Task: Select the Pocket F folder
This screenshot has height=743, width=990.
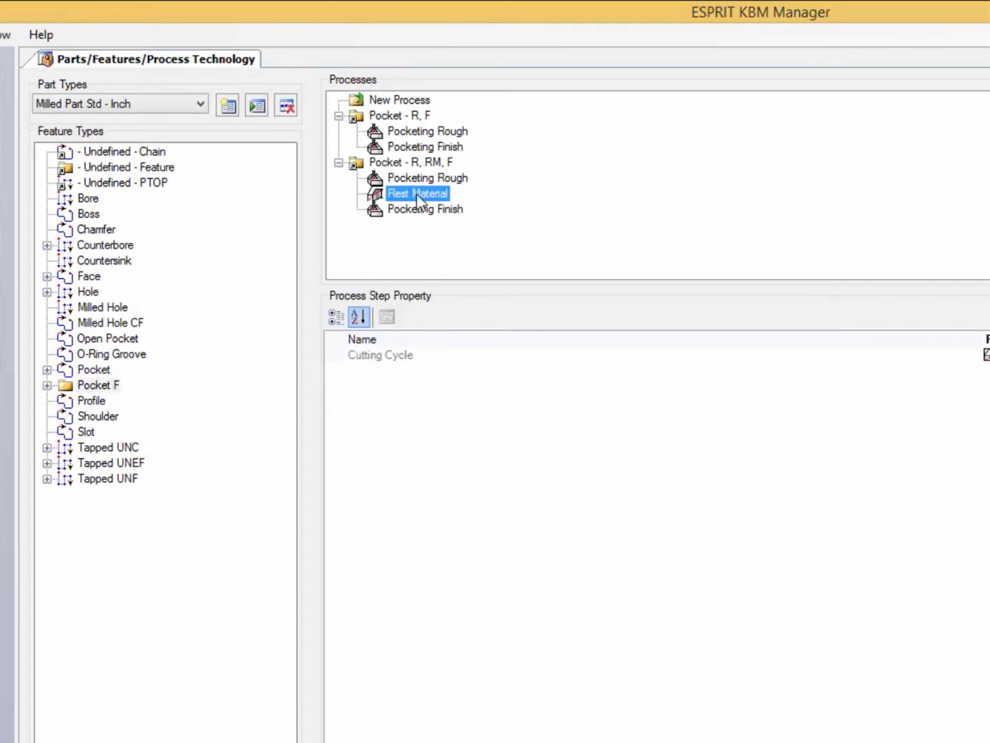Action: click(97, 385)
